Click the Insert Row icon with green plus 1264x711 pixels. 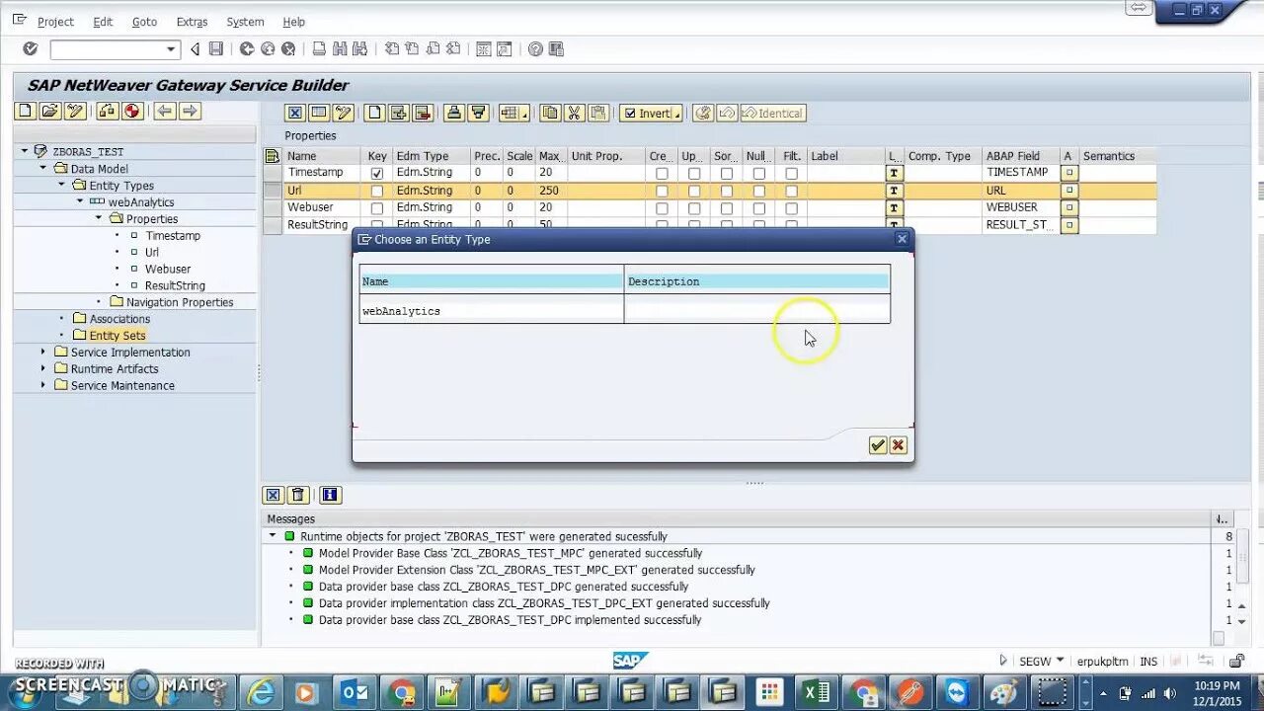(399, 113)
